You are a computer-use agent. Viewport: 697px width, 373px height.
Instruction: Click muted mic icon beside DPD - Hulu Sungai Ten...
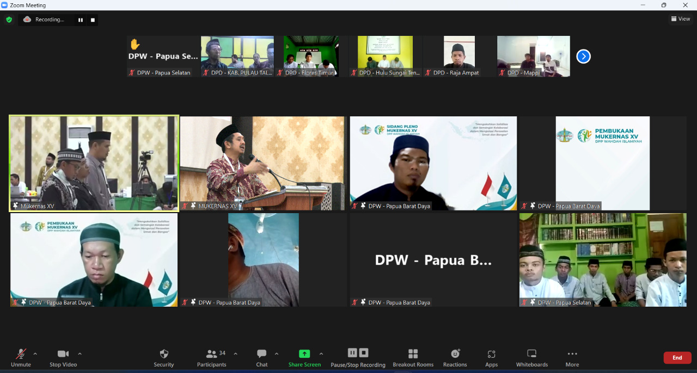click(354, 73)
